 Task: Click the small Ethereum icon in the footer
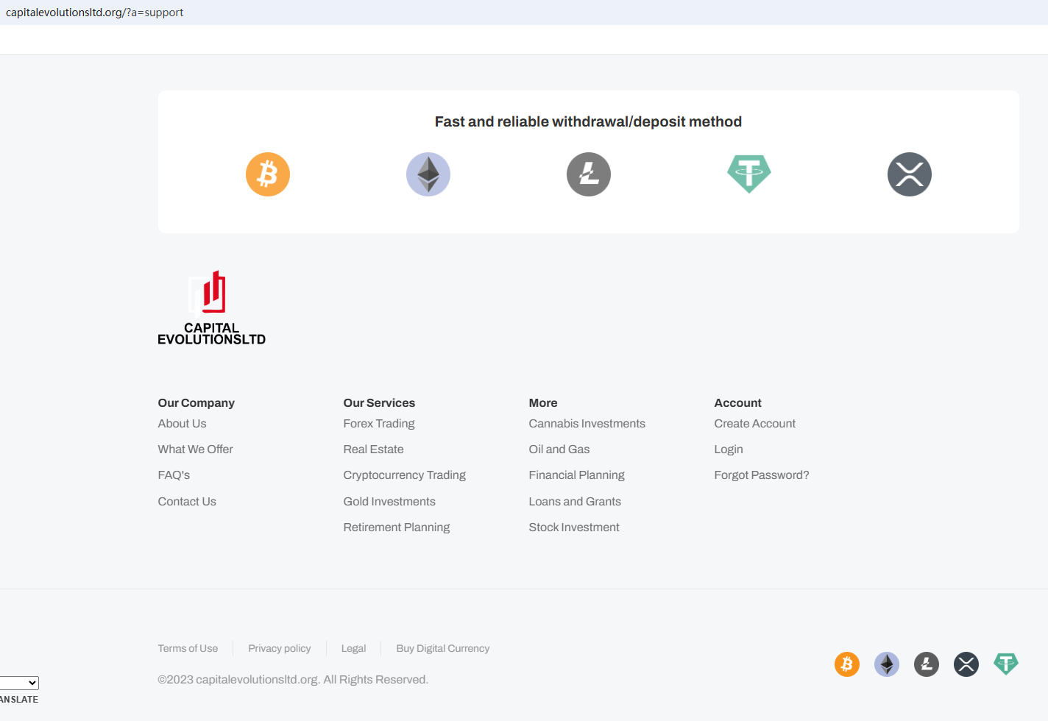(x=887, y=664)
